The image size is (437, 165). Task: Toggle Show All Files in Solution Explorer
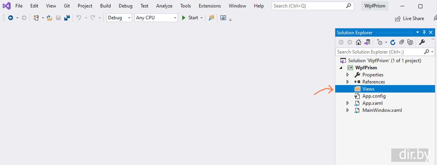[410, 42]
